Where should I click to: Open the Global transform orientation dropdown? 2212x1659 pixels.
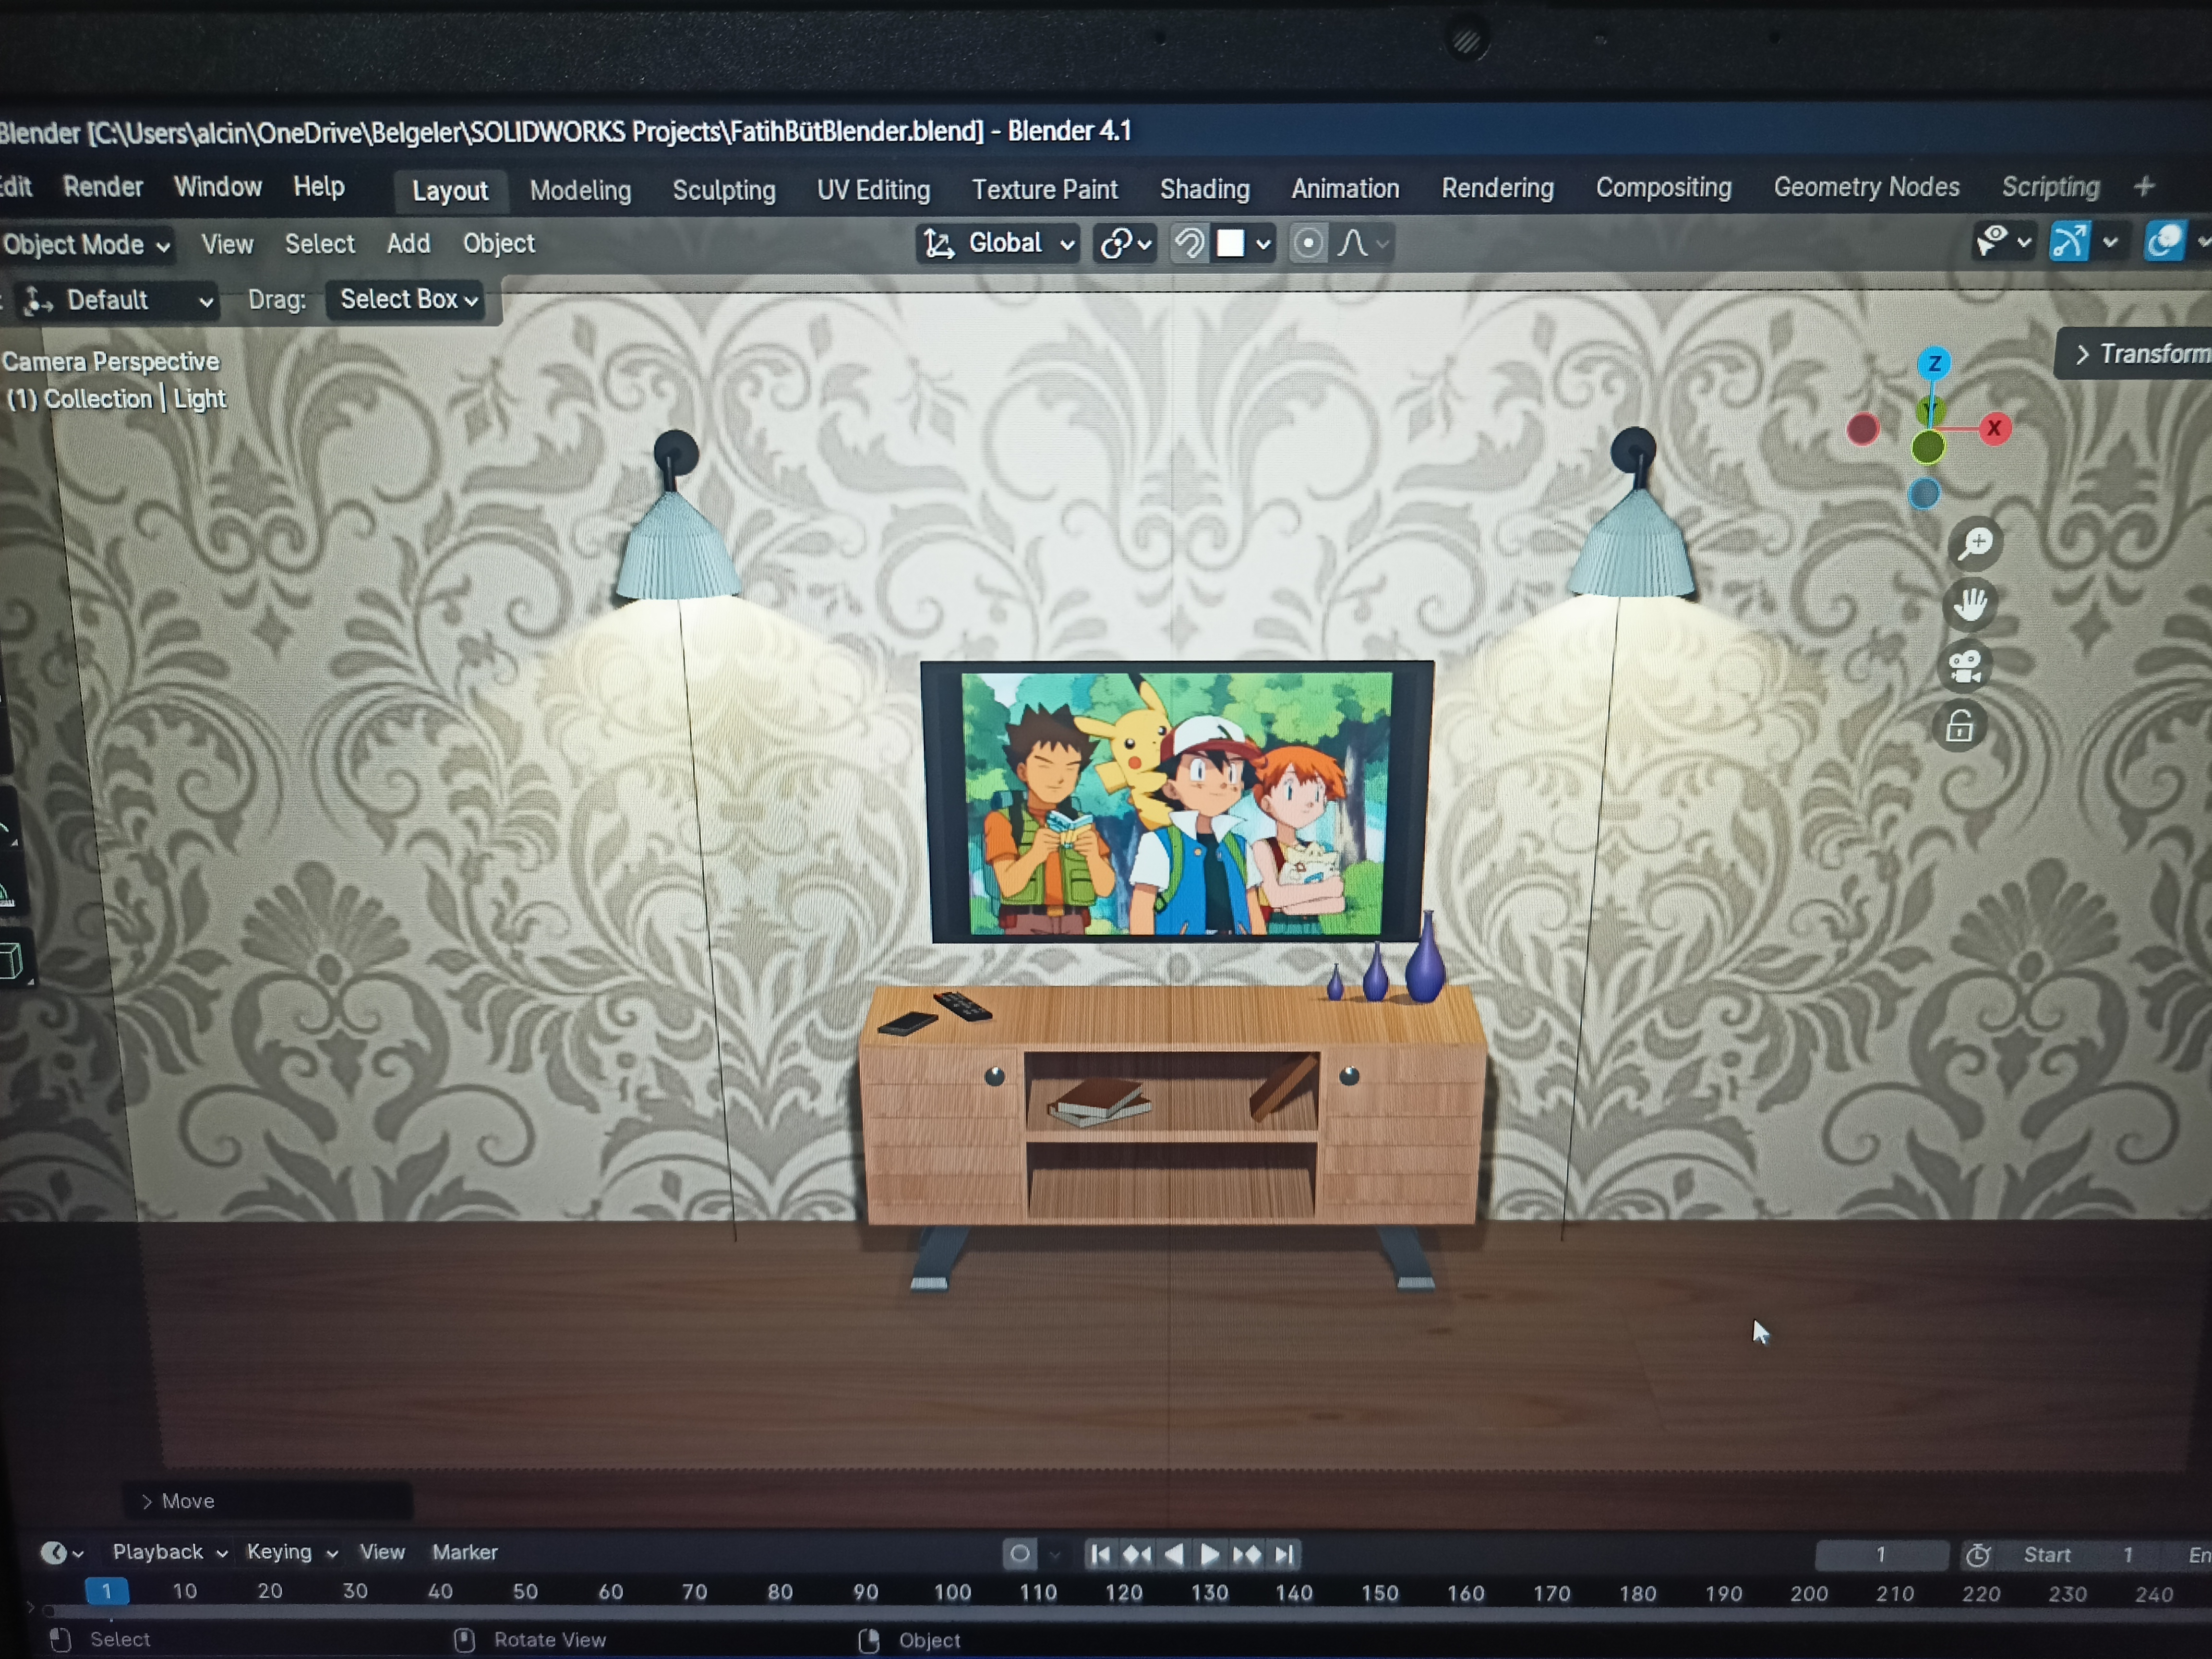pos(998,243)
